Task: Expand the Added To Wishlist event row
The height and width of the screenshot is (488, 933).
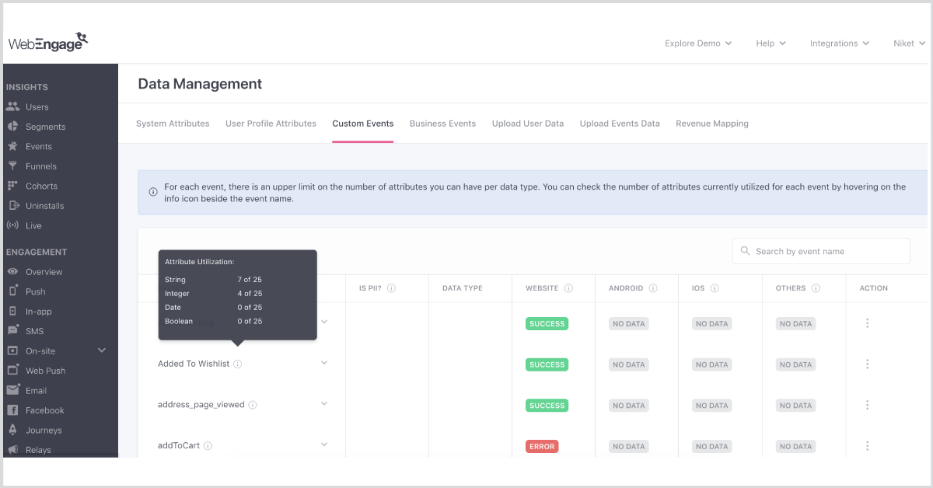Action: click(x=324, y=363)
